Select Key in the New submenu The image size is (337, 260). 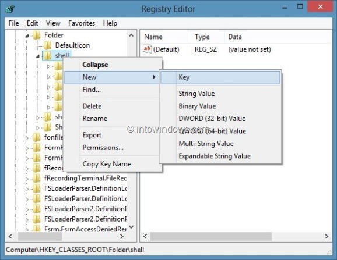click(220, 77)
